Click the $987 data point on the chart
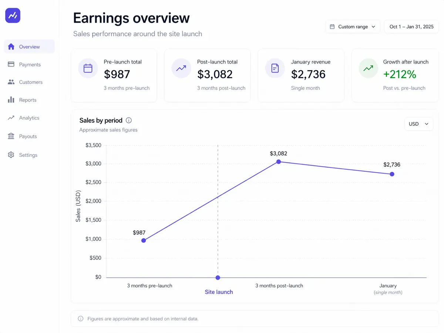 point(144,240)
